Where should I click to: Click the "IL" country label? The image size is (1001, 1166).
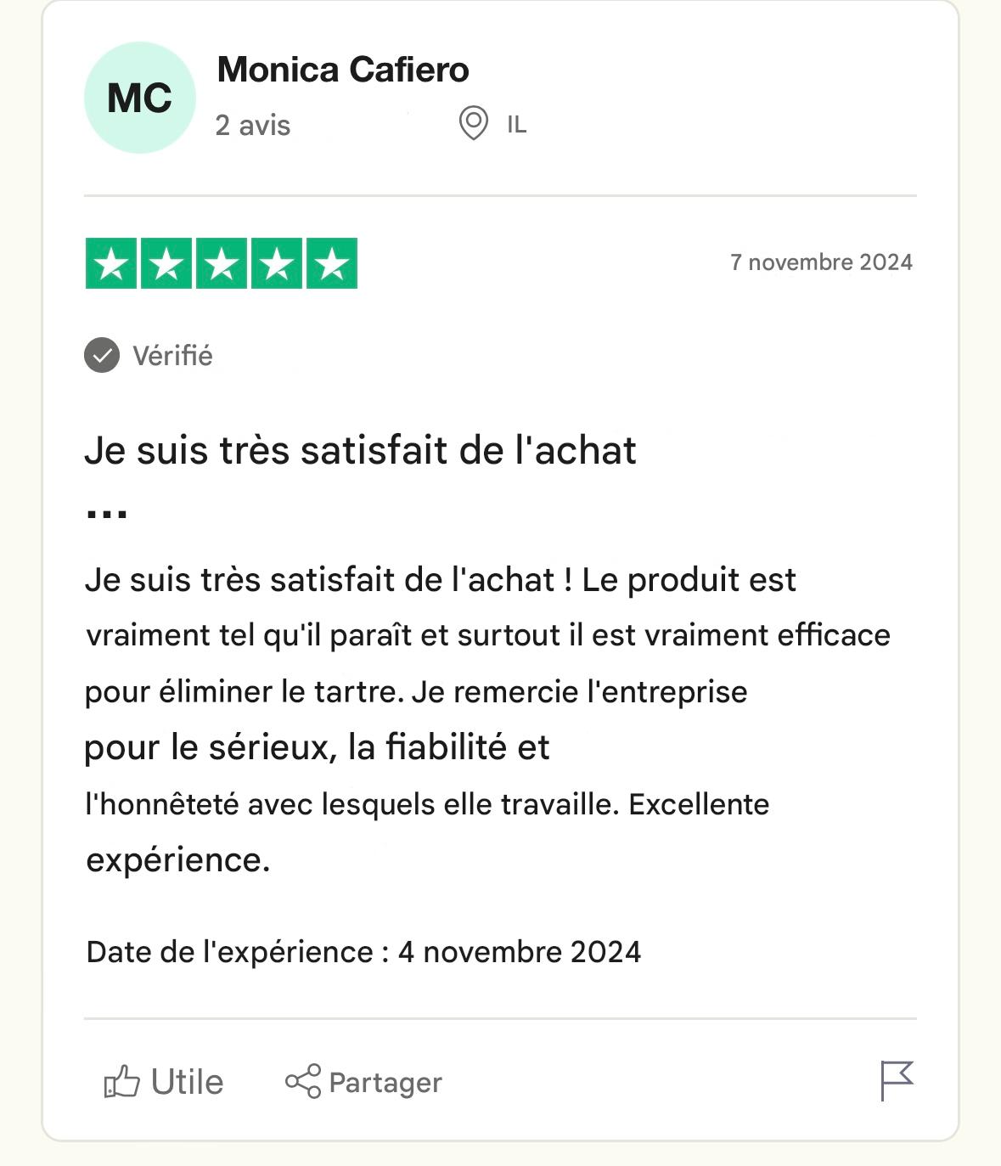[516, 125]
